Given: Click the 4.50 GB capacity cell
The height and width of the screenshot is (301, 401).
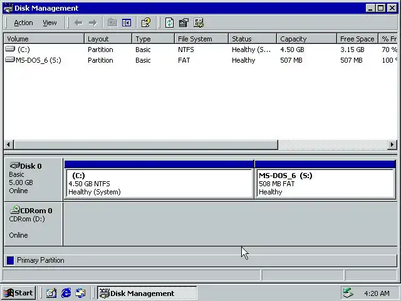Looking at the screenshot, I should (x=292, y=50).
